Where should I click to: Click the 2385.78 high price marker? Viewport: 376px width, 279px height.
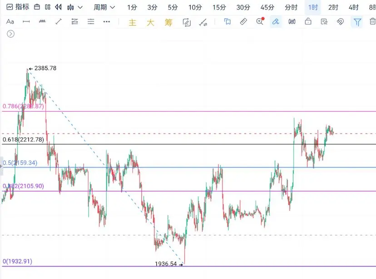tap(45, 68)
